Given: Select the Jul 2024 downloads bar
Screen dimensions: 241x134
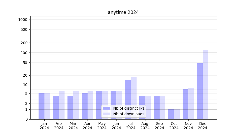Looking at the screenshot, I should 133,98.
